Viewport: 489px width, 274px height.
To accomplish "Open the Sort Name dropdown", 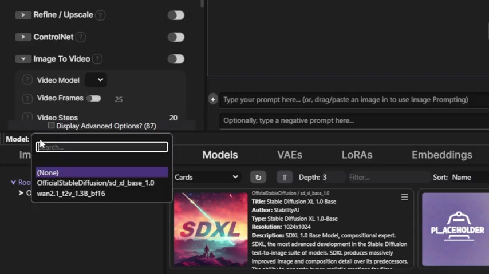I will [x=470, y=178].
